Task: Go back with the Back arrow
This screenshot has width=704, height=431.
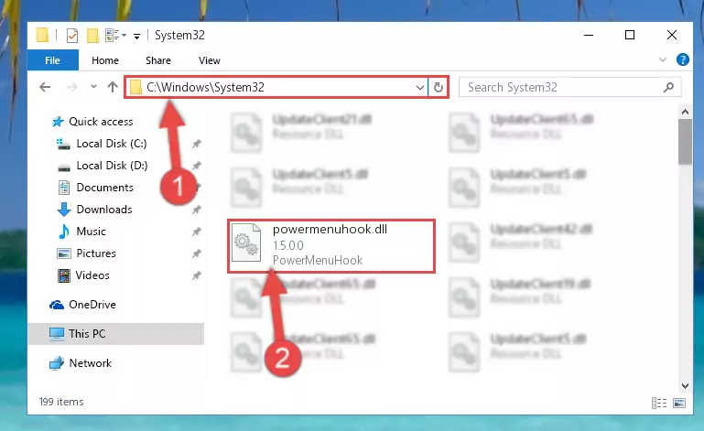Action: point(45,87)
